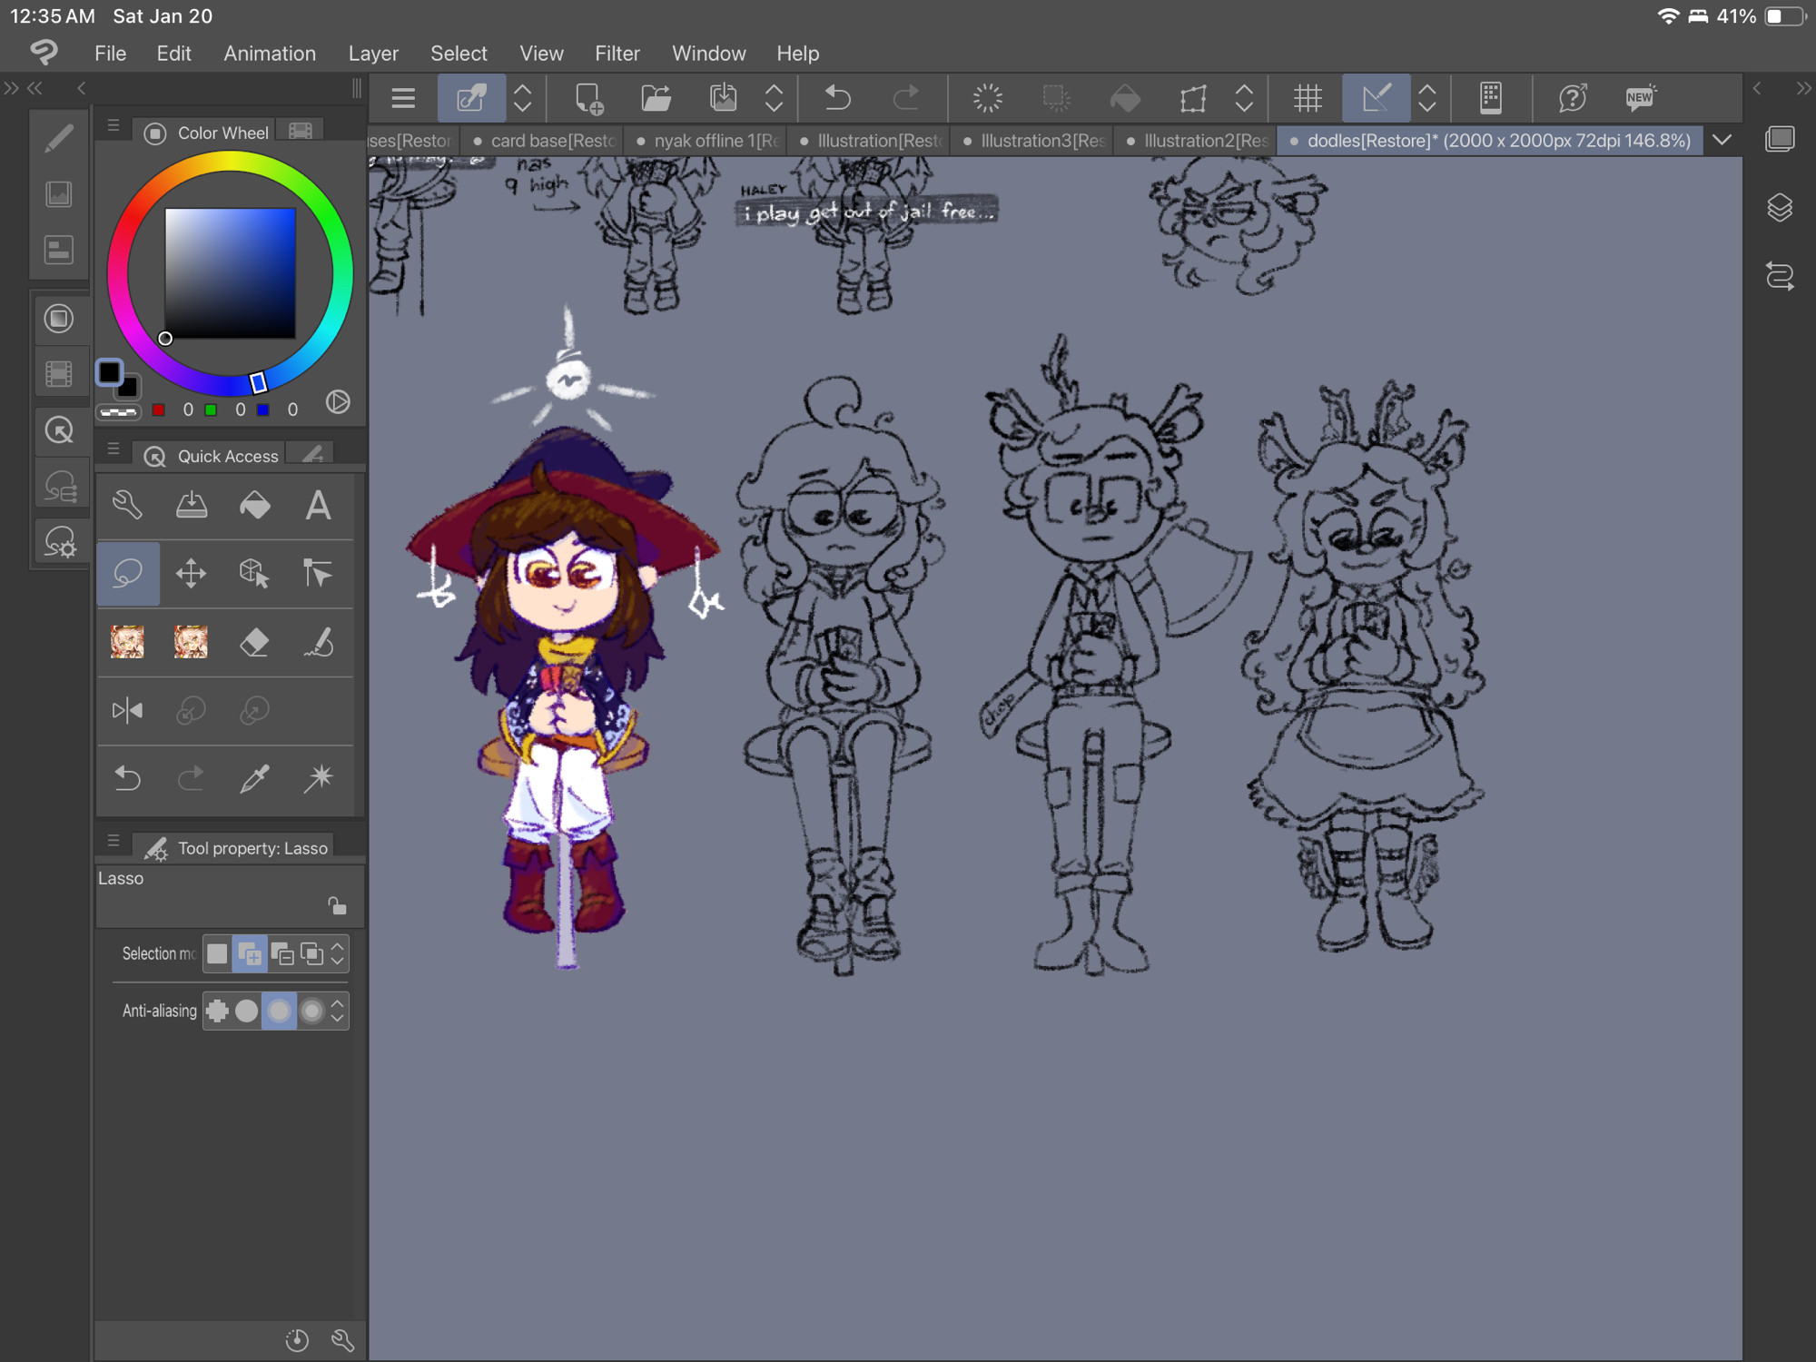Click Undo in the command bar
This screenshot has width=1816, height=1362.
point(837,98)
